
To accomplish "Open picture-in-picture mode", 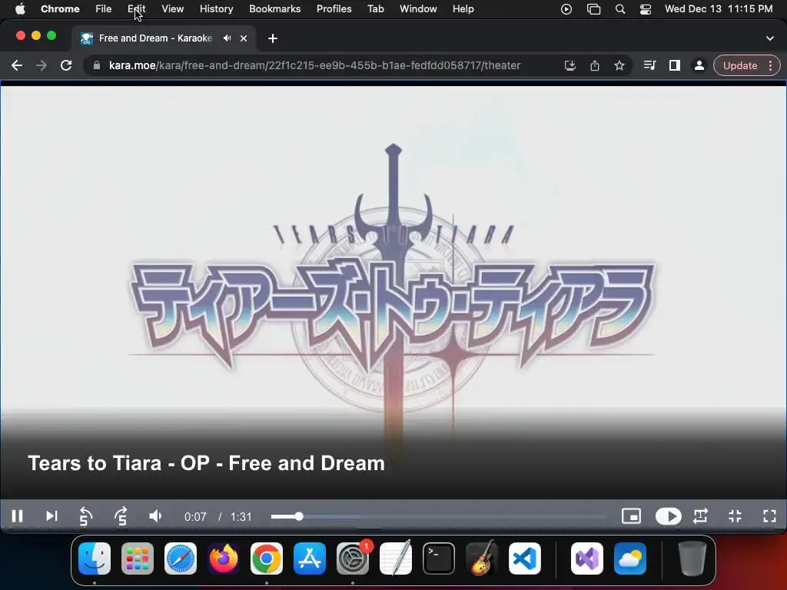I will [x=631, y=516].
